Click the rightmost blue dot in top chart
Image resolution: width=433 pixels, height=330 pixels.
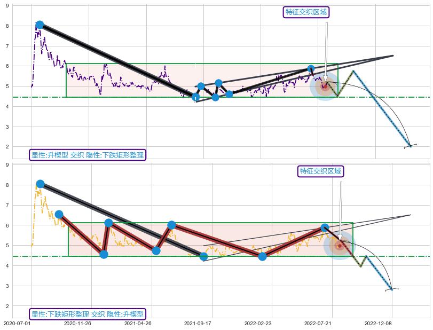311,69
